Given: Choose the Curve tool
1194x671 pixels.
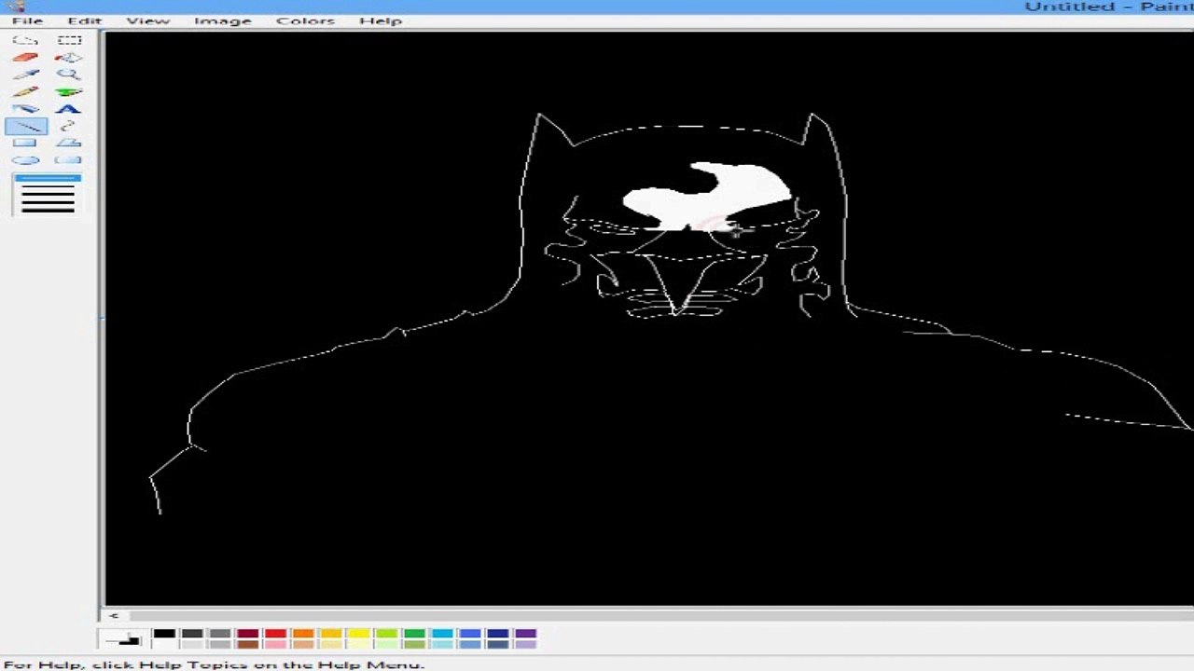Looking at the screenshot, I should (x=69, y=126).
